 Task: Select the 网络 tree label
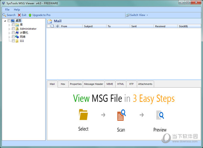tap(23, 37)
